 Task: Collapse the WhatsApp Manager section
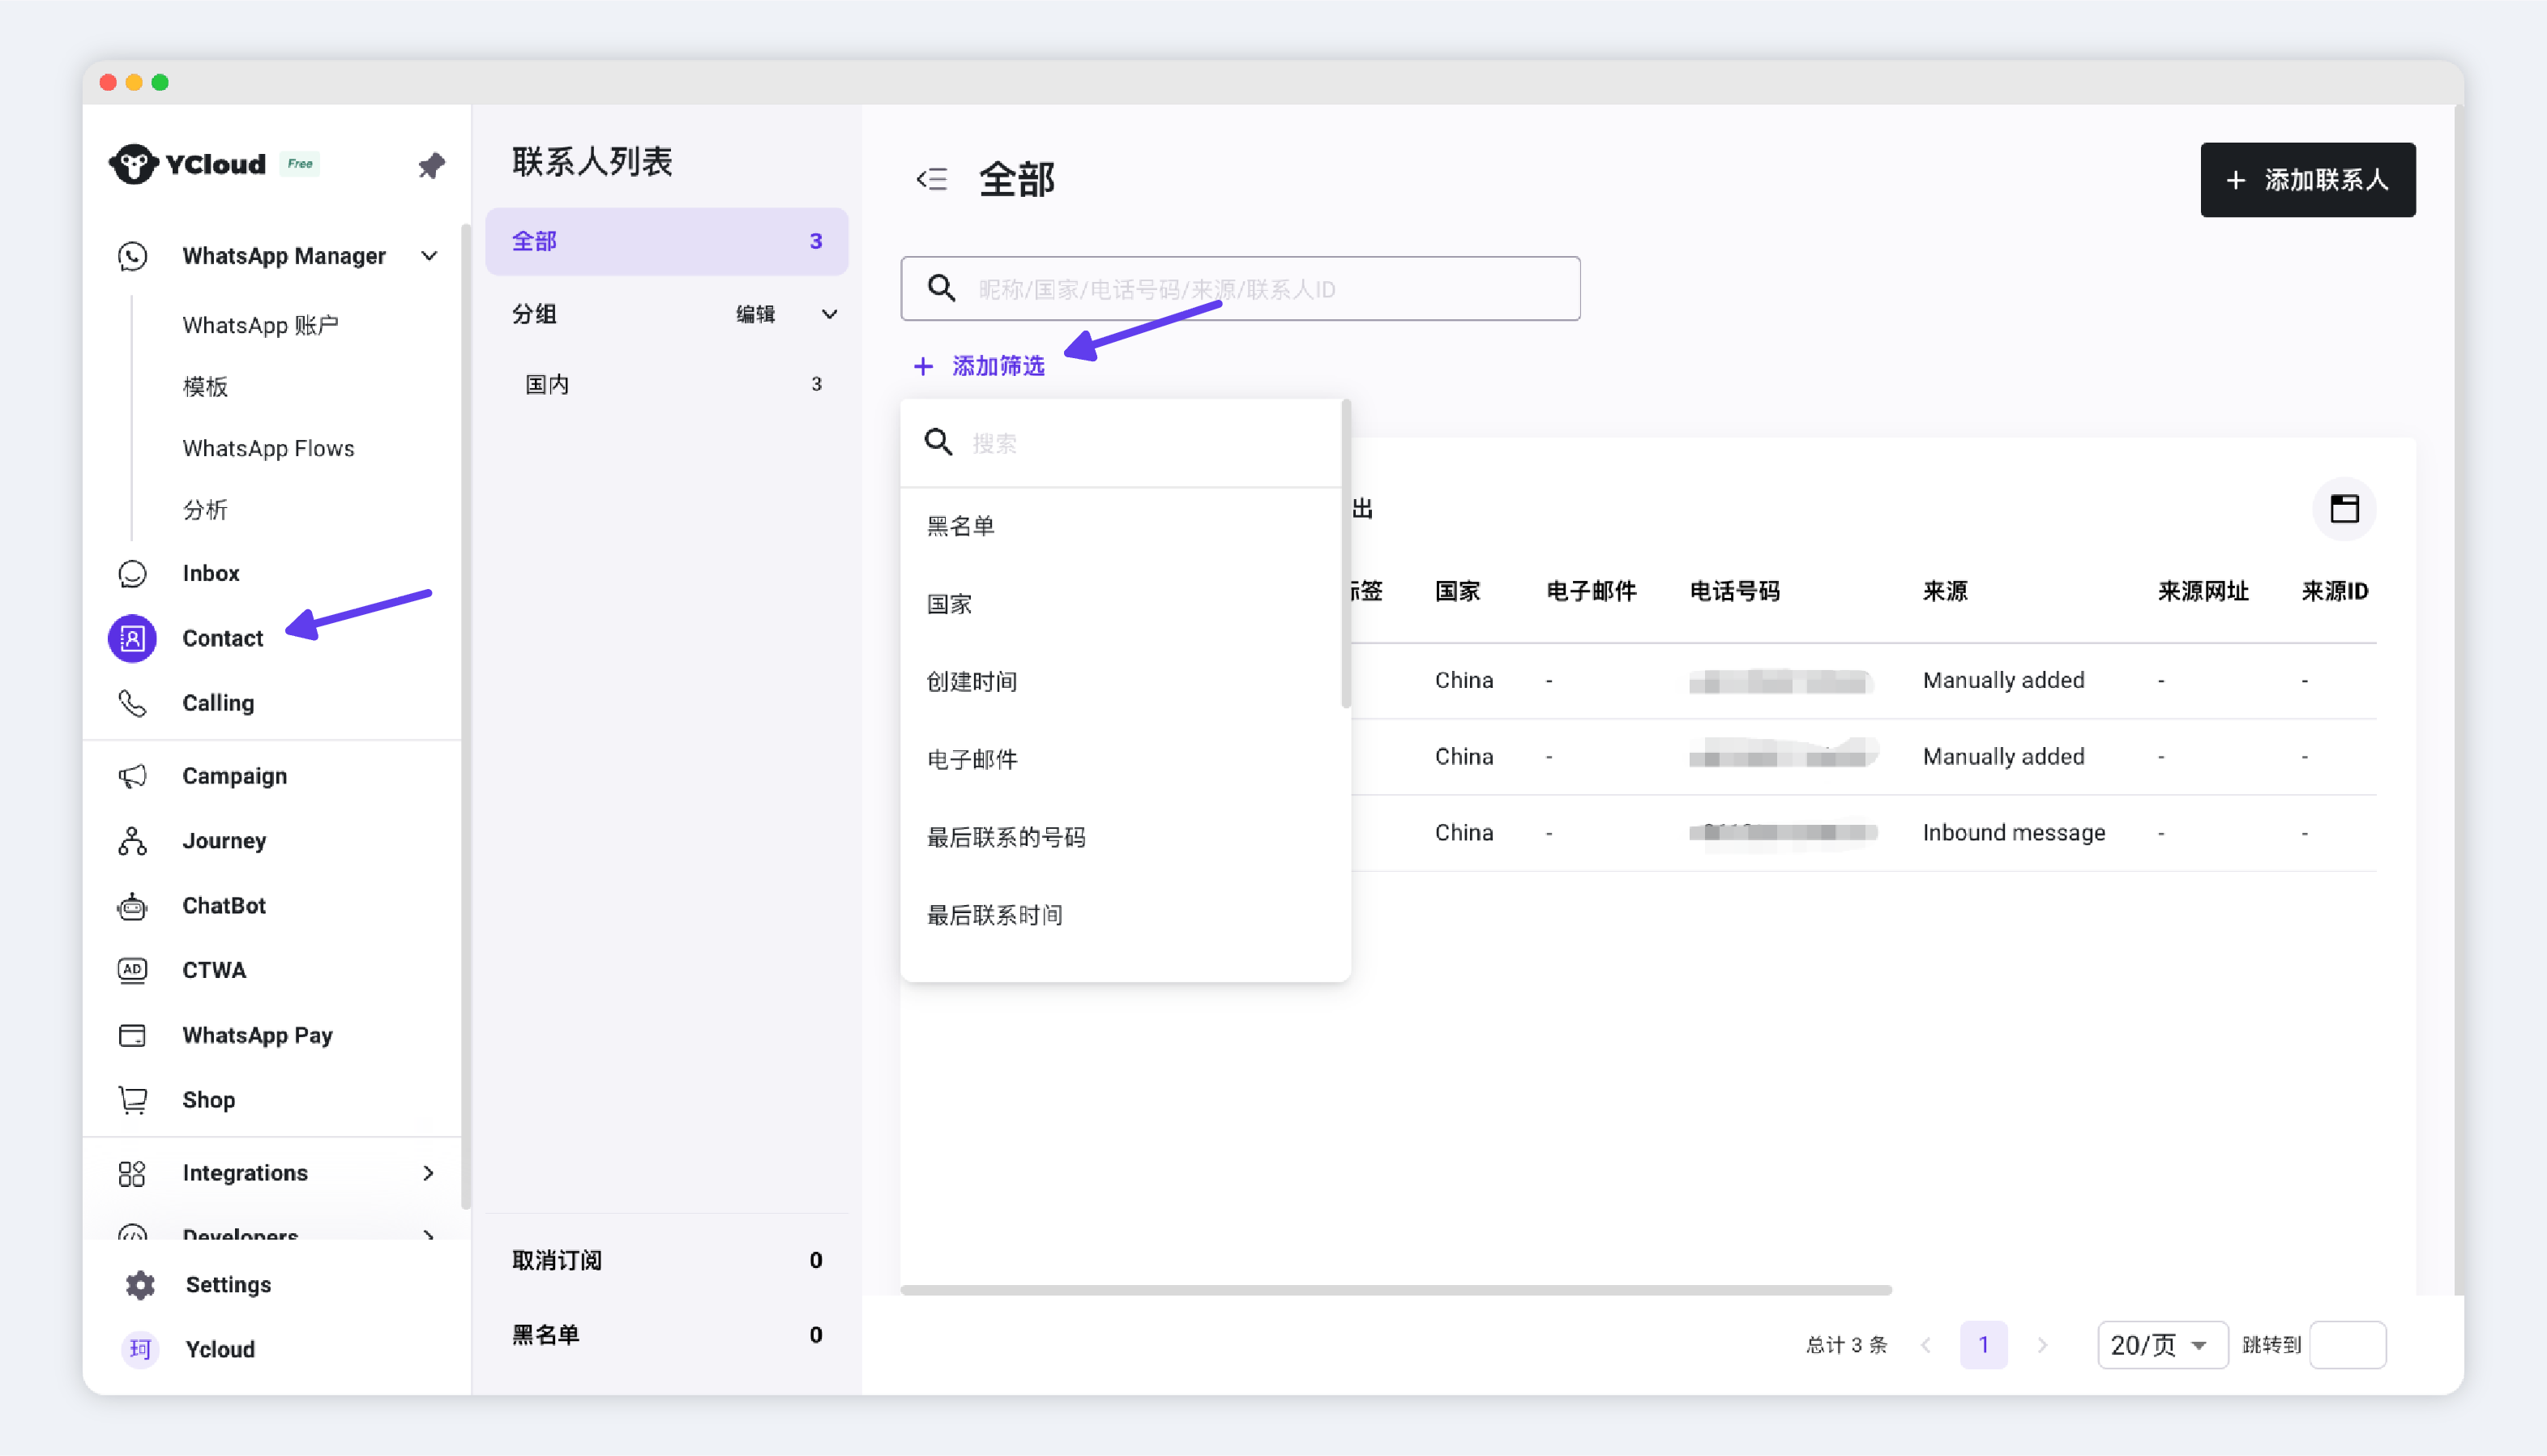429,256
